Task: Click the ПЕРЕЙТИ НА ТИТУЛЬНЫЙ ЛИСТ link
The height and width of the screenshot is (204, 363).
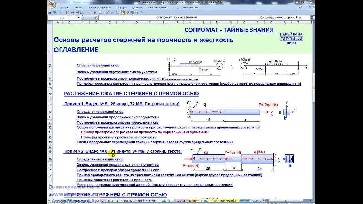Action: (x=291, y=39)
